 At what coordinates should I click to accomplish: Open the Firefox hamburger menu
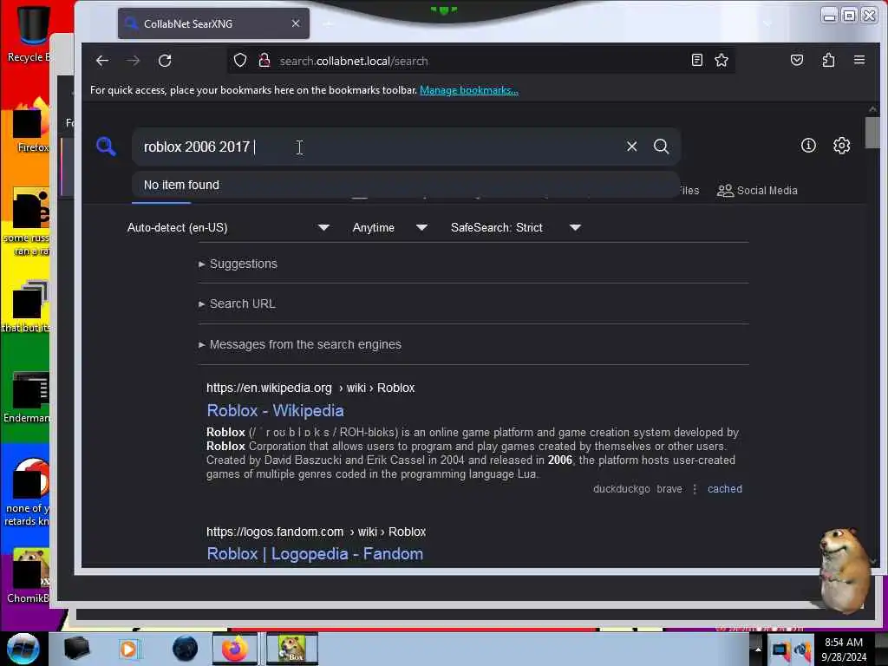click(x=859, y=60)
